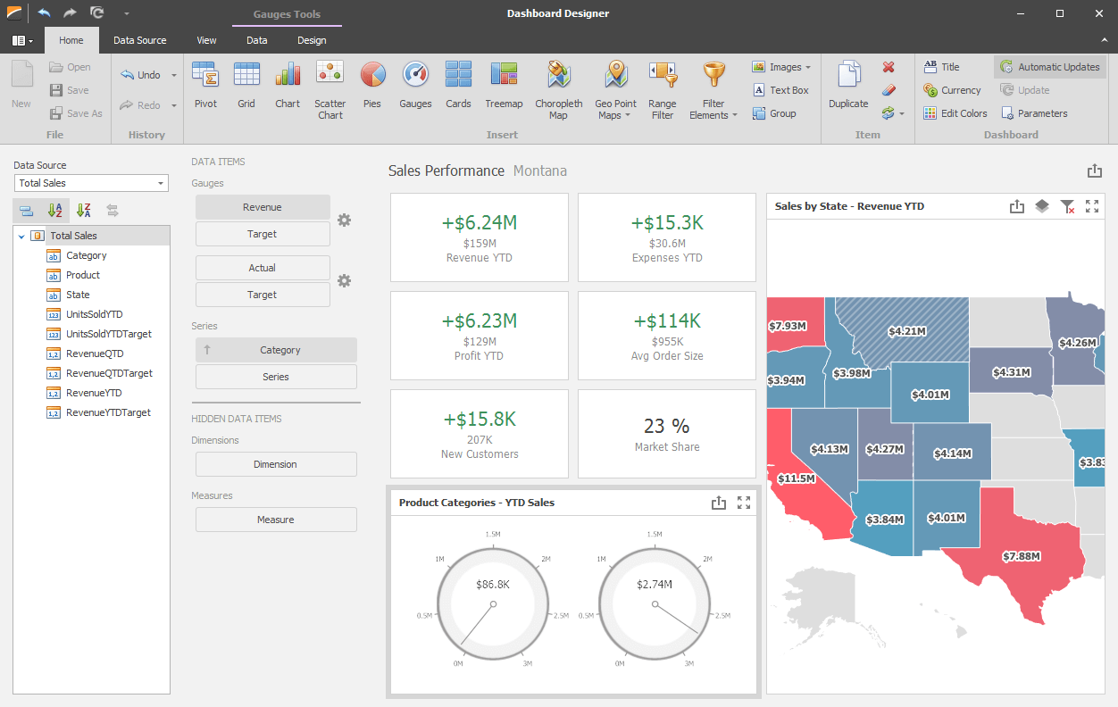Open the Total Sales data source dropdown
The image size is (1118, 707).
click(x=161, y=182)
